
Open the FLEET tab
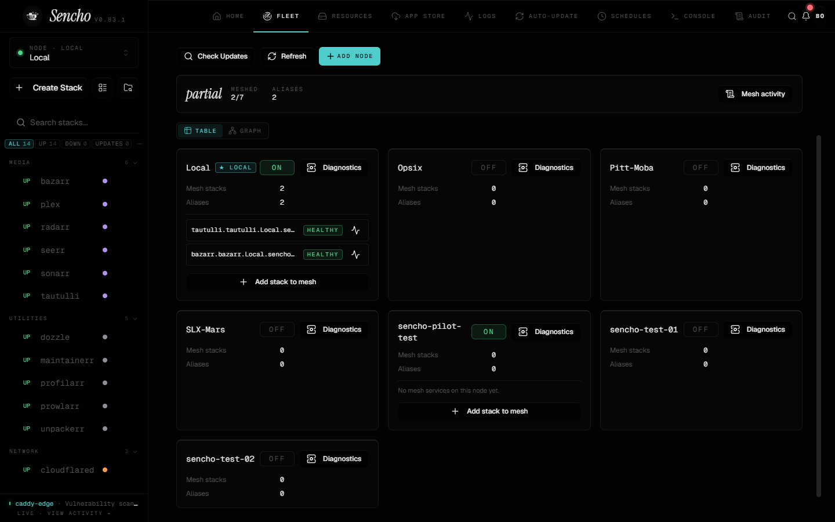tap(281, 16)
